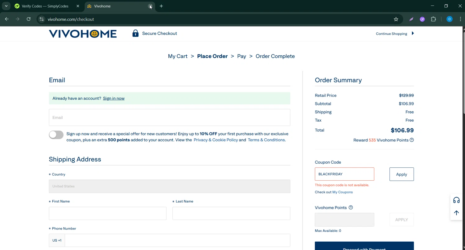Screen dimensions: 465x250
Task: Click the Vivohome Points input field
Action: coord(344,220)
